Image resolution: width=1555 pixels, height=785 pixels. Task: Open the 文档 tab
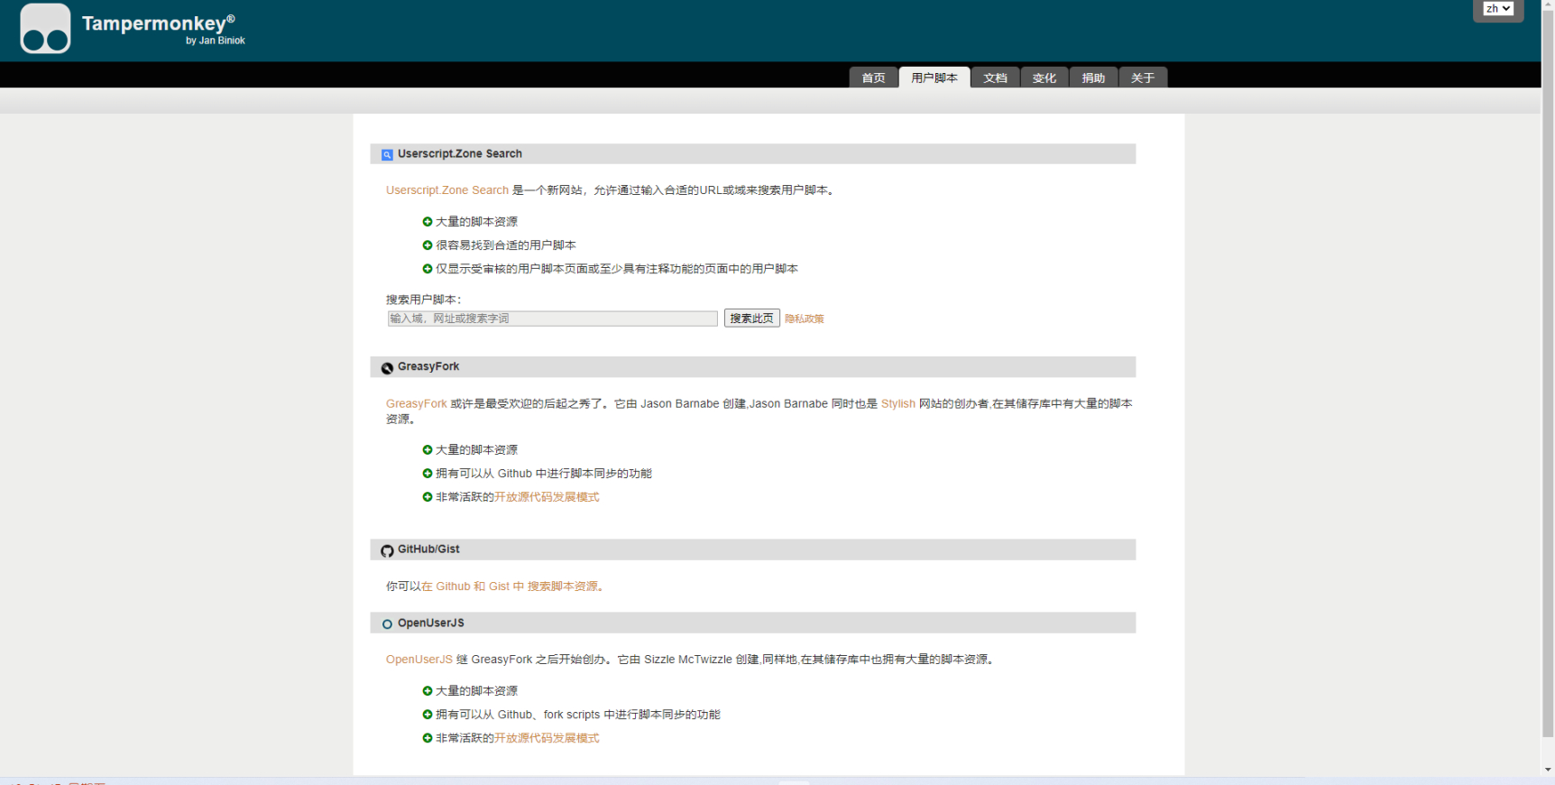[x=995, y=78]
